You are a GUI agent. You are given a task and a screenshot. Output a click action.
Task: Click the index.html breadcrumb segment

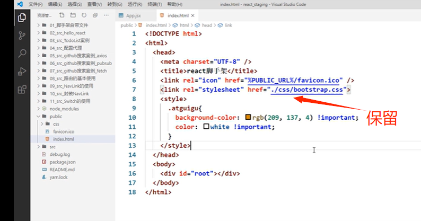[156, 25]
